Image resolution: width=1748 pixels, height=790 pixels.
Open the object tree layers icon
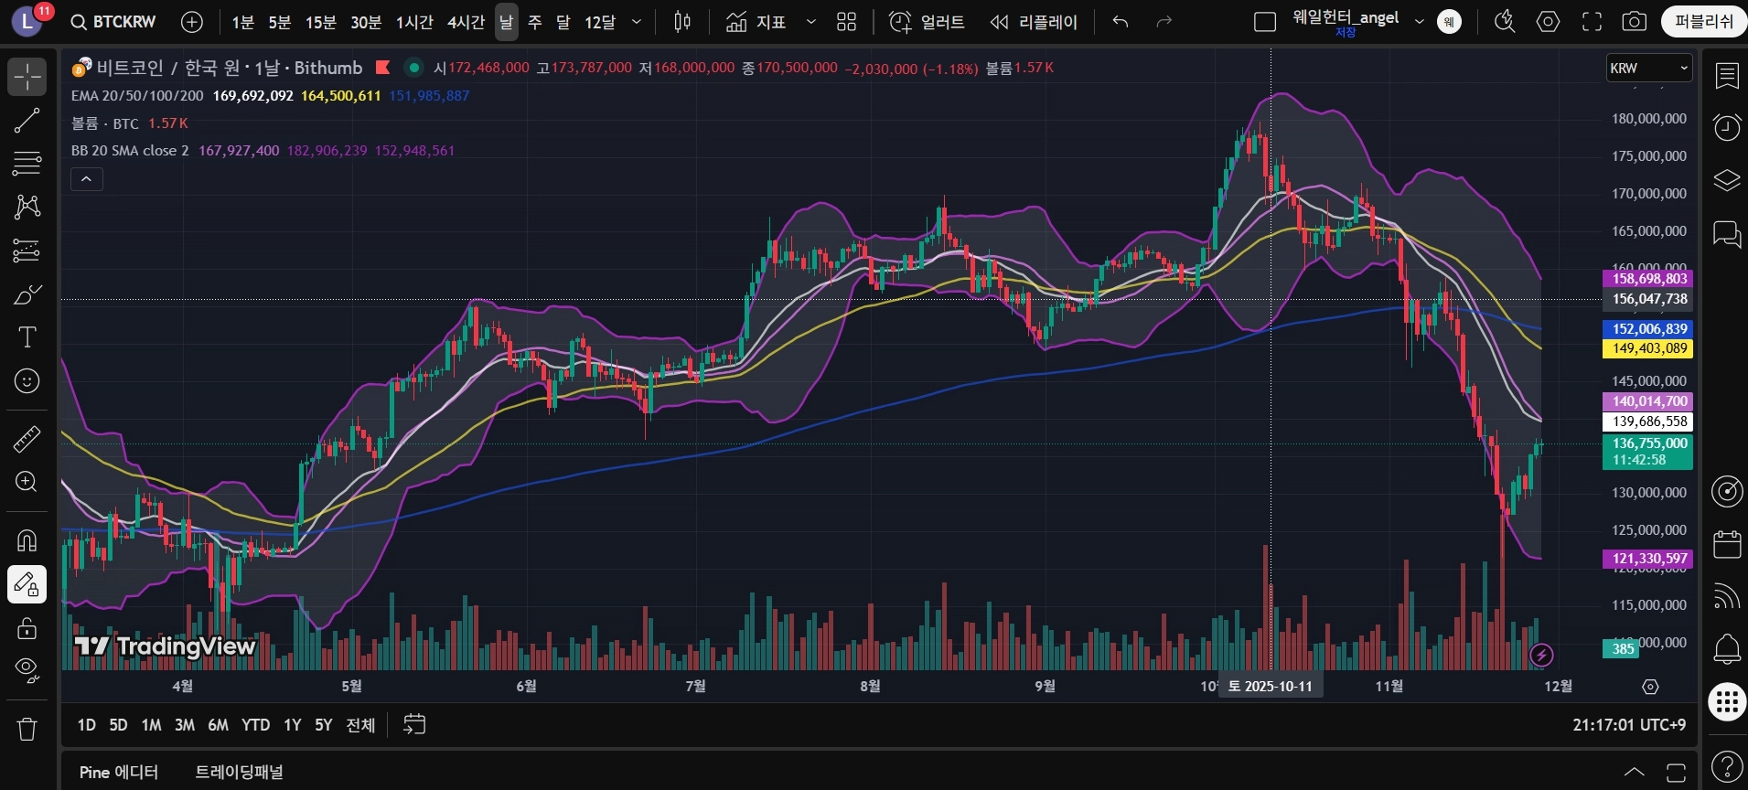pos(1727,180)
